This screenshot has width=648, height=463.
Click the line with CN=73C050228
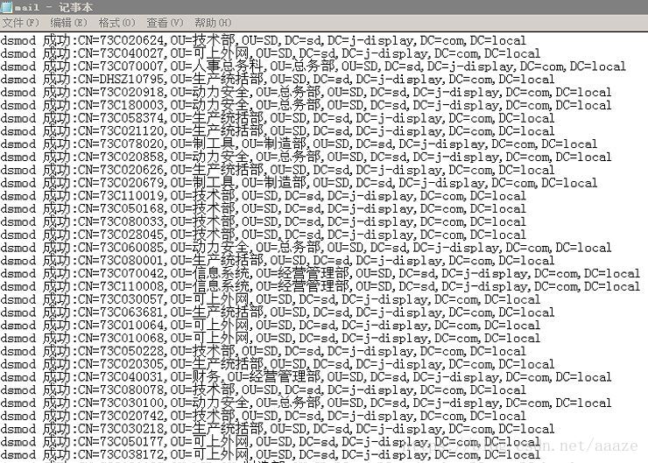coord(264,351)
